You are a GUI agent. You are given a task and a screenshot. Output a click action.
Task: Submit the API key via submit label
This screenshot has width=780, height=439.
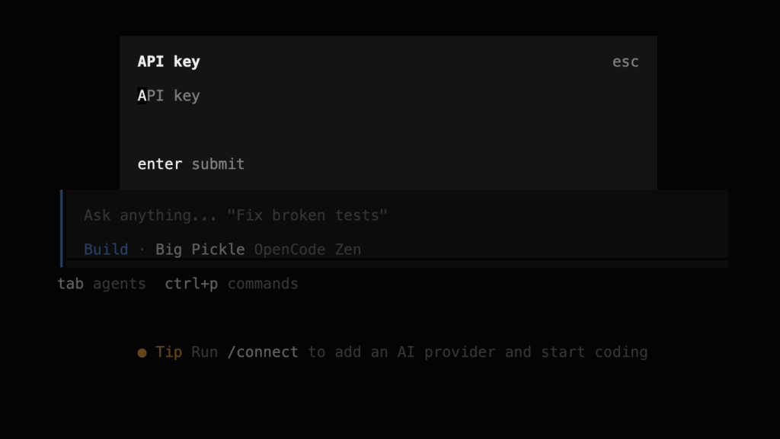pyautogui.click(x=218, y=164)
